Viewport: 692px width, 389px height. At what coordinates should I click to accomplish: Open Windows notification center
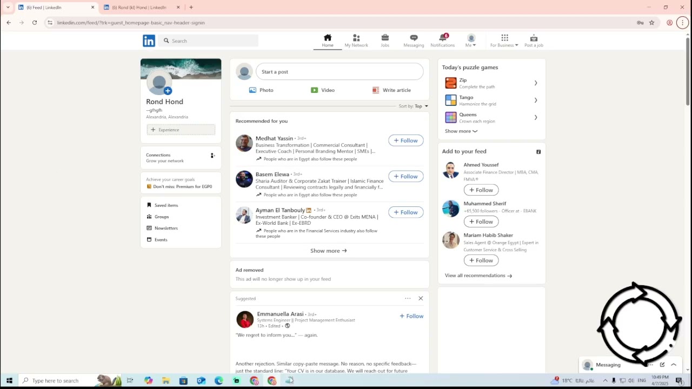coord(679,381)
